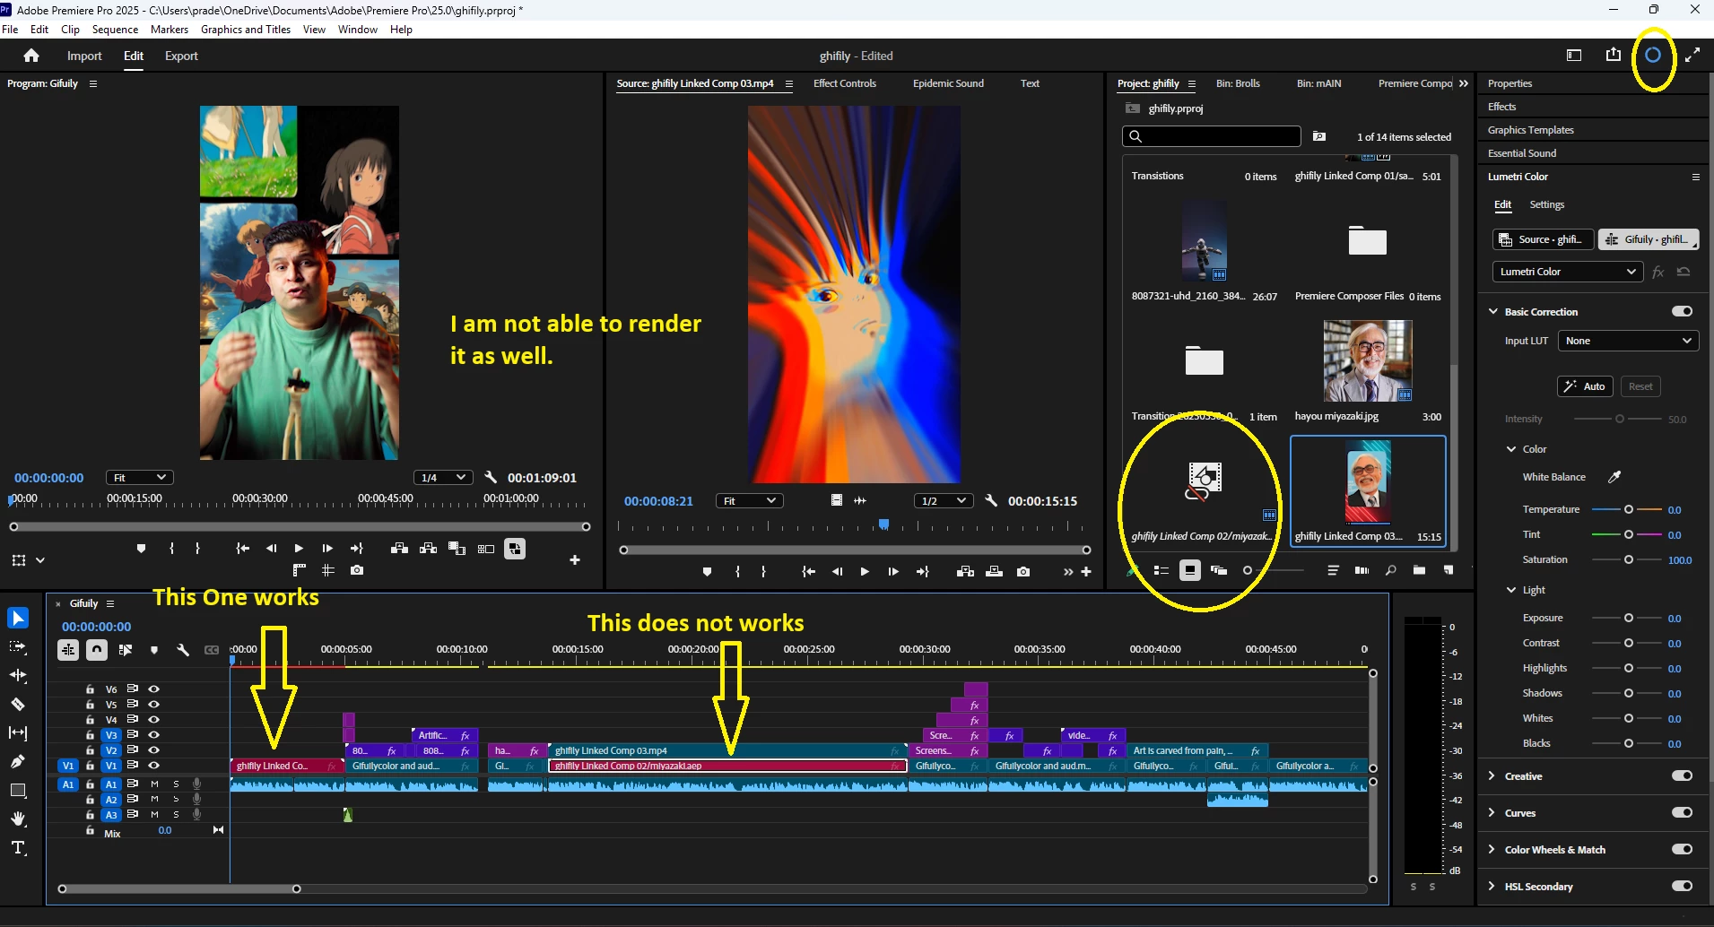This screenshot has width=1714, height=927.
Task: Expand the Creative section
Action: [x=1492, y=775]
